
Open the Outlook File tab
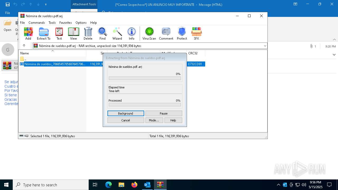8,13
